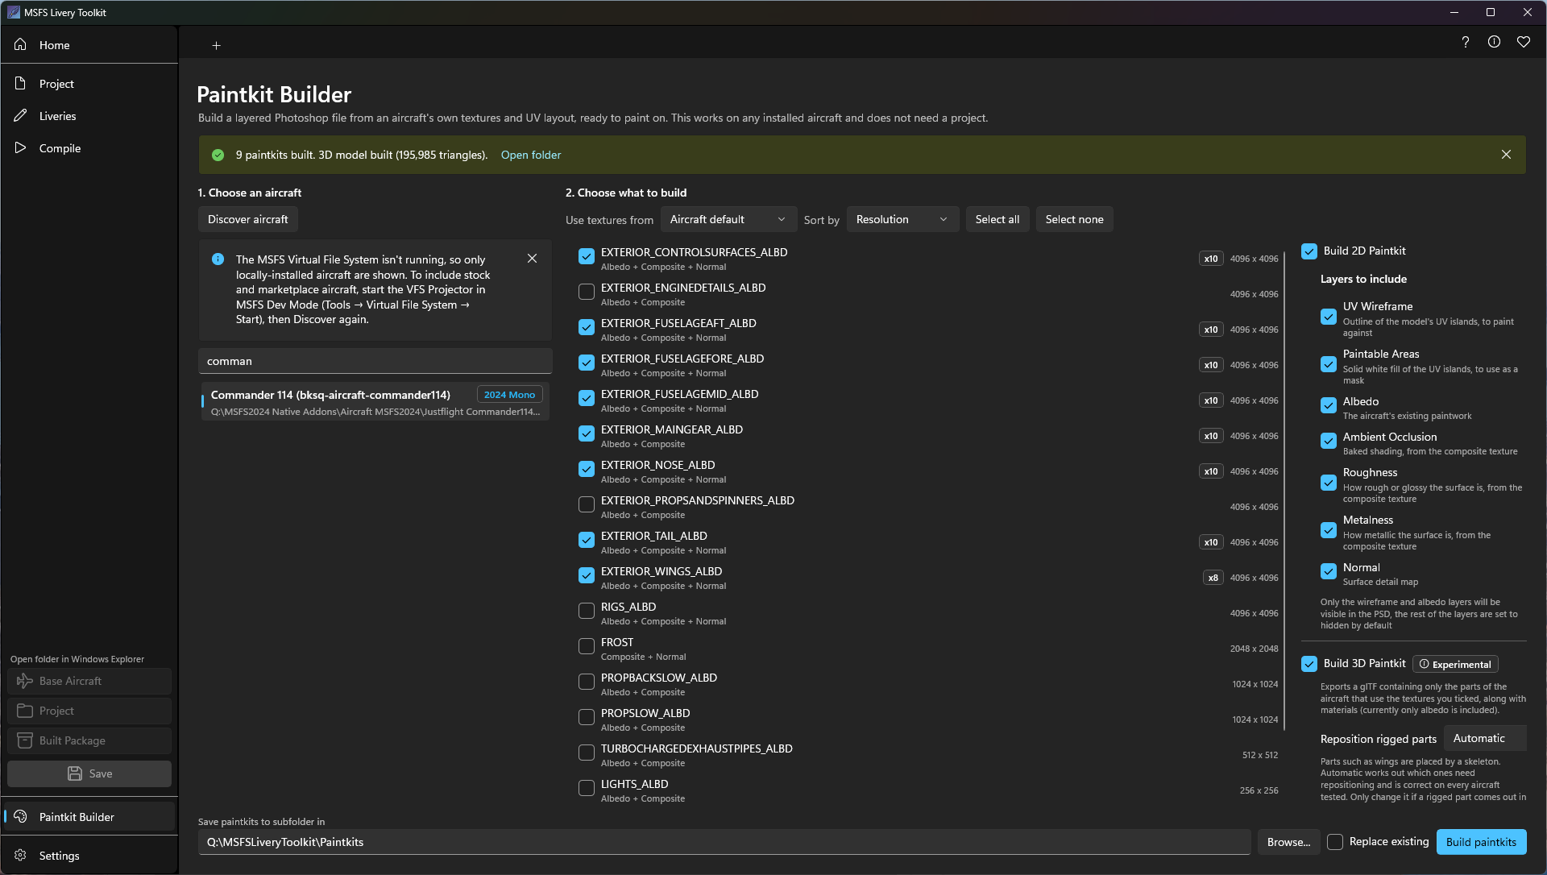Enable the EXTERIOR_ENGINEDETAILS_ALBD texture checkbox
This screenshot has width=1547, height=875.
pyautogui.click(x=587, y=292)
